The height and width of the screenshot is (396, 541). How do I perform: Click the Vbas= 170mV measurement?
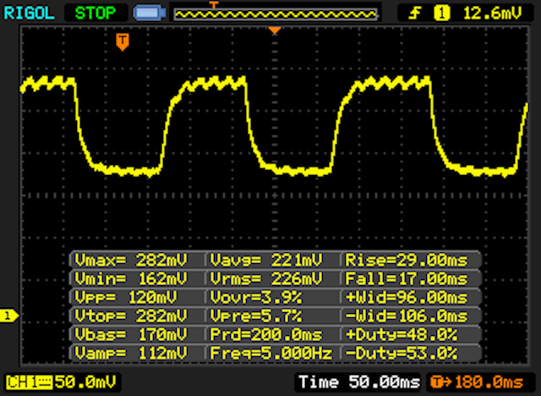pos(131,334)
